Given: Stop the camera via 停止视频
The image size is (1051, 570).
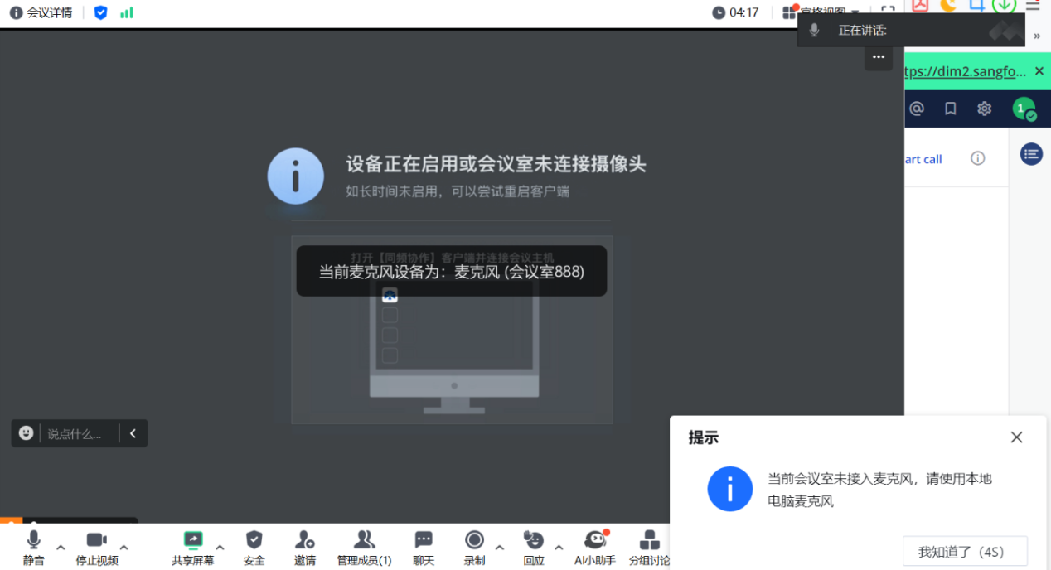Looking at the screenshot, I should coord(97,547).
